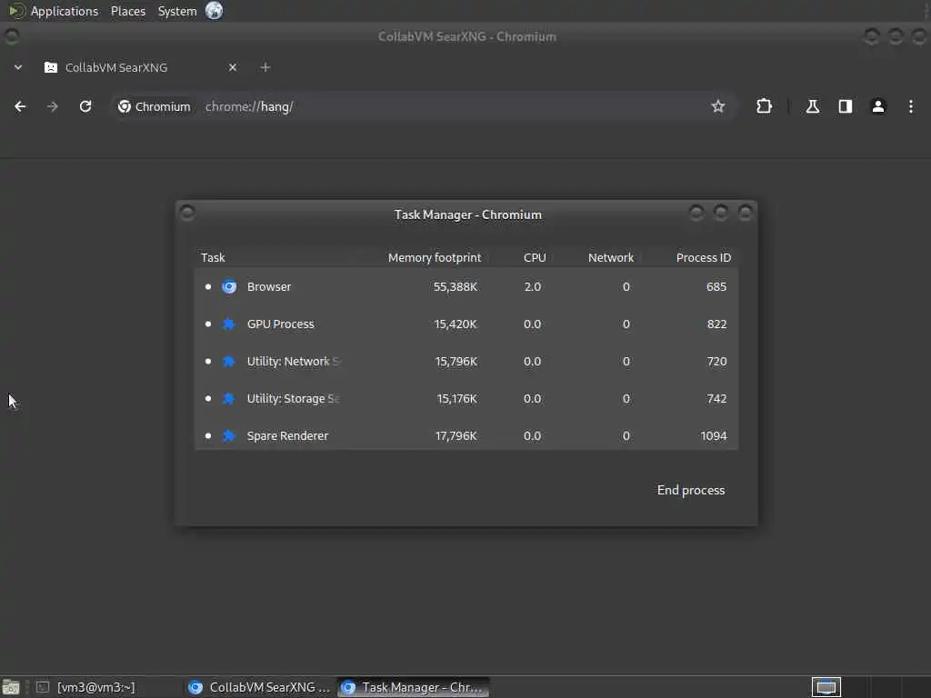Sort by the Process ID column header

[x=704, y=257]
